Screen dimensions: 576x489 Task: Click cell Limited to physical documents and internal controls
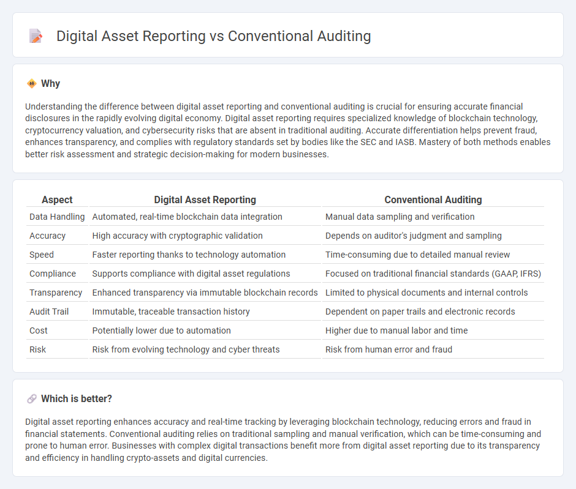(433, 293)
